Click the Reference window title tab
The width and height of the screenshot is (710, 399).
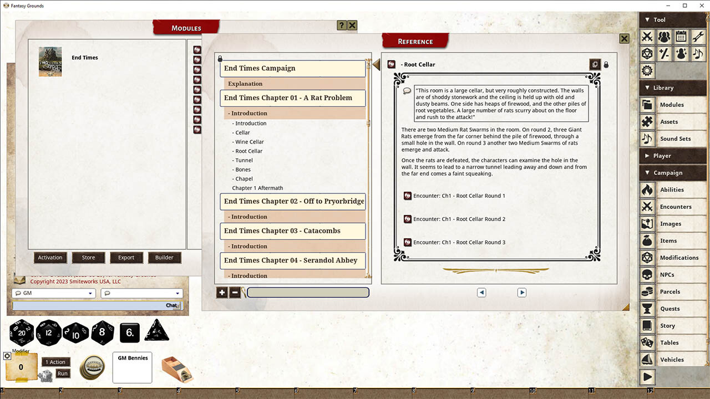(x=415, y=41)
